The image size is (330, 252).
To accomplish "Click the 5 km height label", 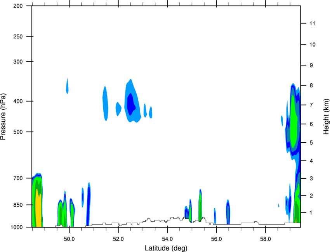I will (x=311, y=143).
